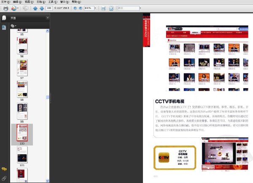Click the zoom out button
This screenshot has height=183, width=253.
coord(75,8)
